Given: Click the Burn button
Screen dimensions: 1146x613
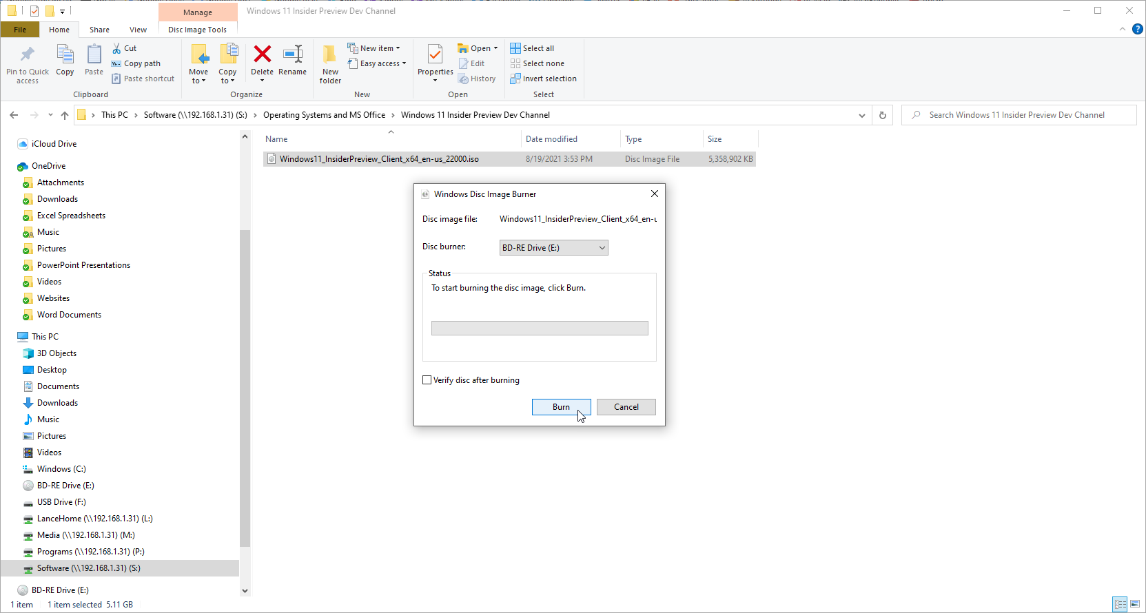Looking at the screenshot, I should tap(562, 407).
